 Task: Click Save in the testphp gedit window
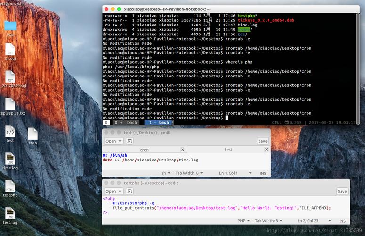point(342,191)
